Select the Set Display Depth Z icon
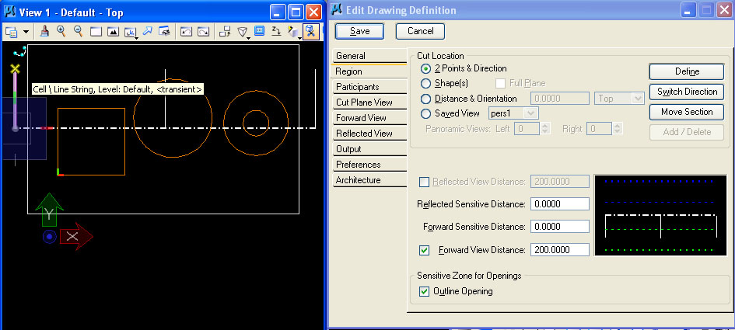 pos(276,31)
